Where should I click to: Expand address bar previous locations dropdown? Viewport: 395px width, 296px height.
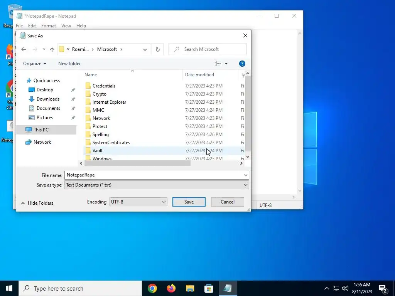[145, 50]
